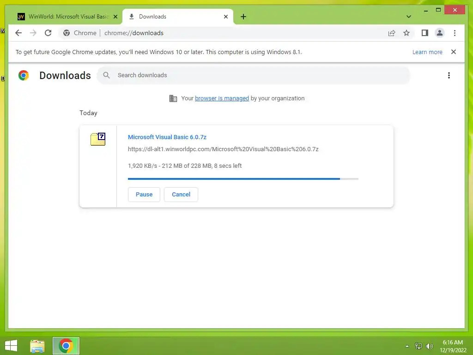Minimize the Chrome window
The image size is (473, 355).
point(425,11)
